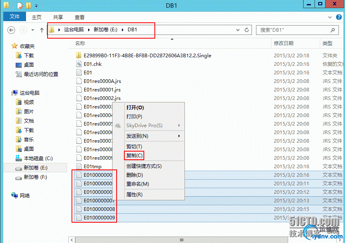Select file E0100000008
The height and width of the screenshot is (243, 345).
coord(99,209)
